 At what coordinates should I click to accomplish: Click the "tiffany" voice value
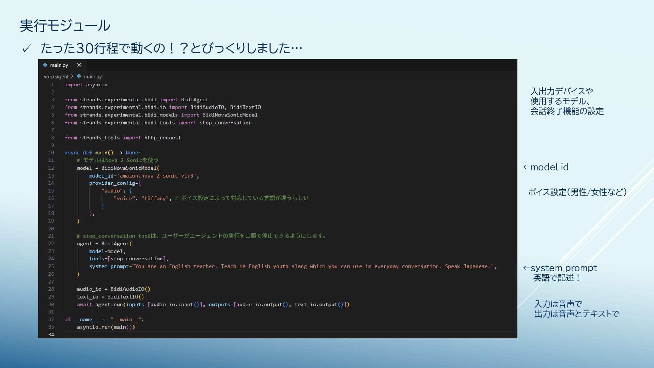[155, 198]
